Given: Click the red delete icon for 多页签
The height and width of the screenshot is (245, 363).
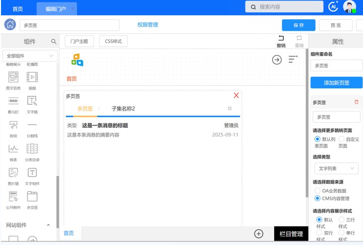Looking at the screenshot, I should pos(356,102).
